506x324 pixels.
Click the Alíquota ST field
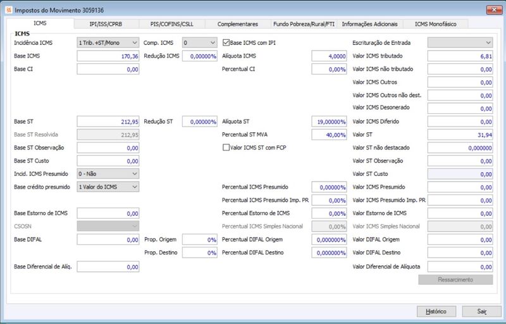(x=329, y=121)
